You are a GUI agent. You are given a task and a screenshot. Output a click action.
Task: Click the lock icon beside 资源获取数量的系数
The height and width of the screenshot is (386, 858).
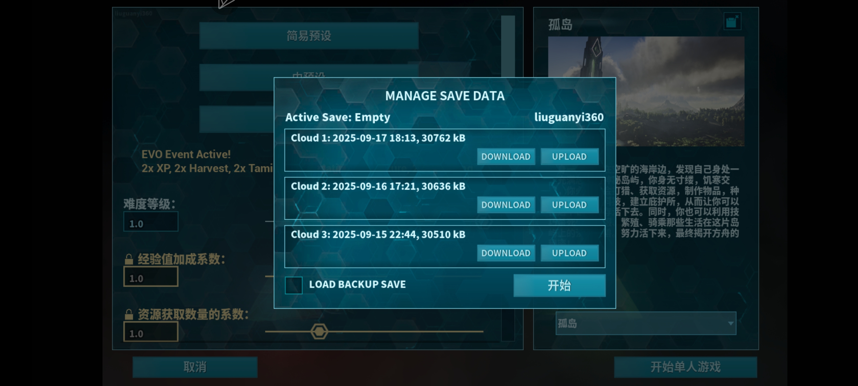coord(129,314)
